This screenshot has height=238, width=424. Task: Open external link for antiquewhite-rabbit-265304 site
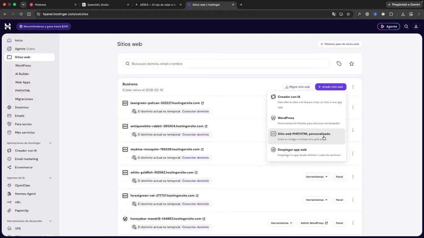[206, 126]
